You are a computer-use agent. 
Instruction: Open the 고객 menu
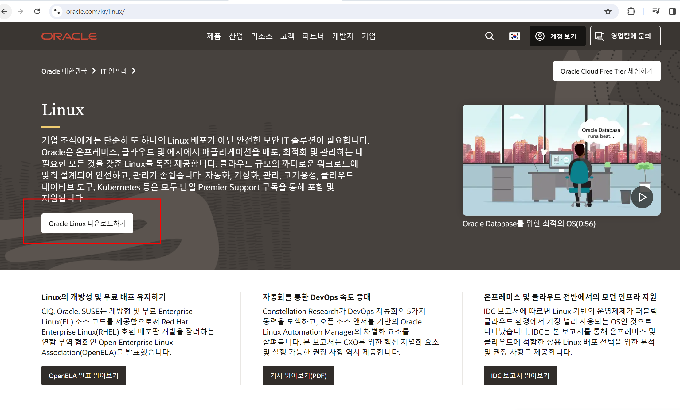287,36
